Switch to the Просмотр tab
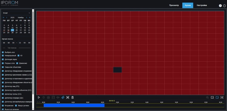The image size is (227, 111). [x=174, y=5]
